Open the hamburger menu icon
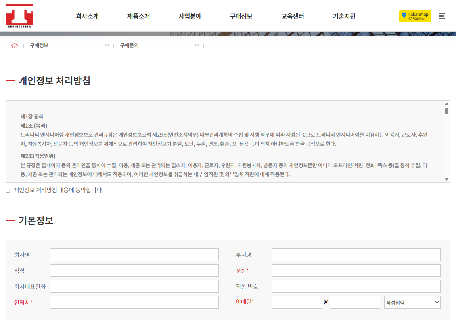The image size is (456, 326). 442,16
